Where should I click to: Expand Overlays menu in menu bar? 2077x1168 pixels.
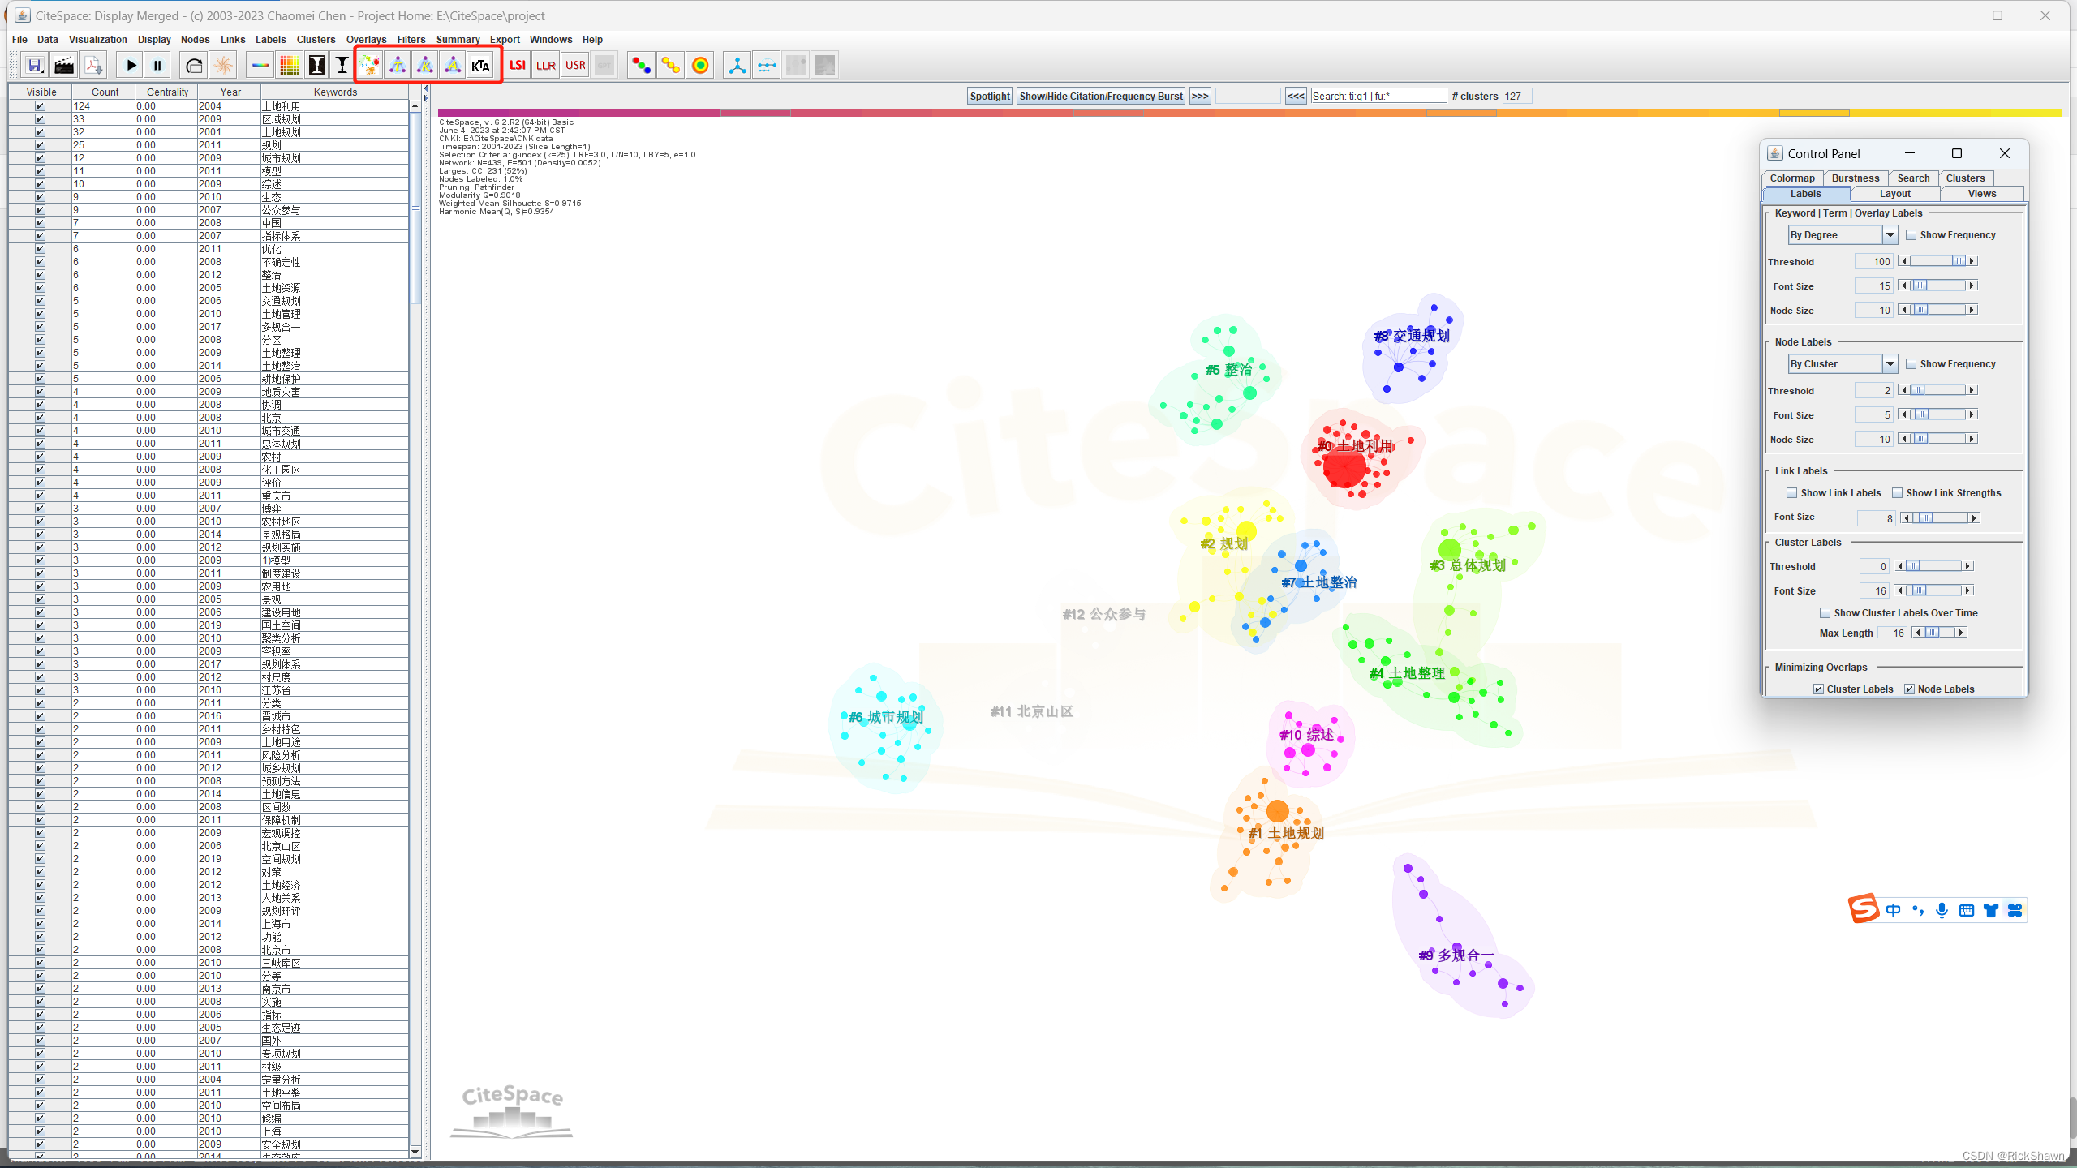click(368, 38)
